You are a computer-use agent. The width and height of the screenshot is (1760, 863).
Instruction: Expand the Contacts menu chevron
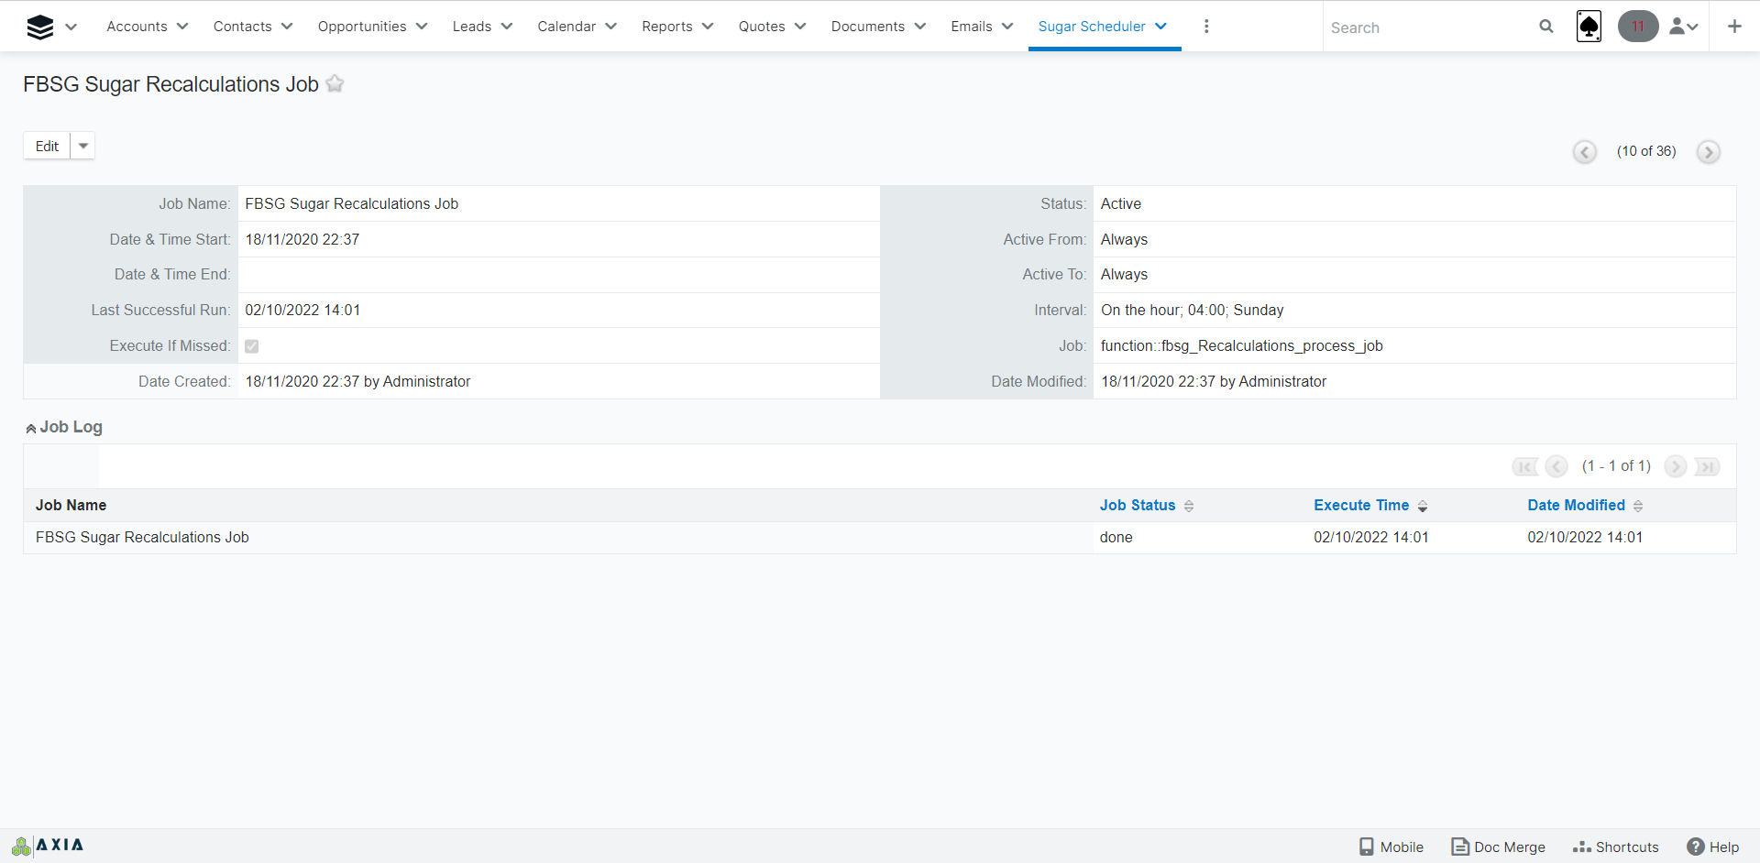tap(287, 27)
